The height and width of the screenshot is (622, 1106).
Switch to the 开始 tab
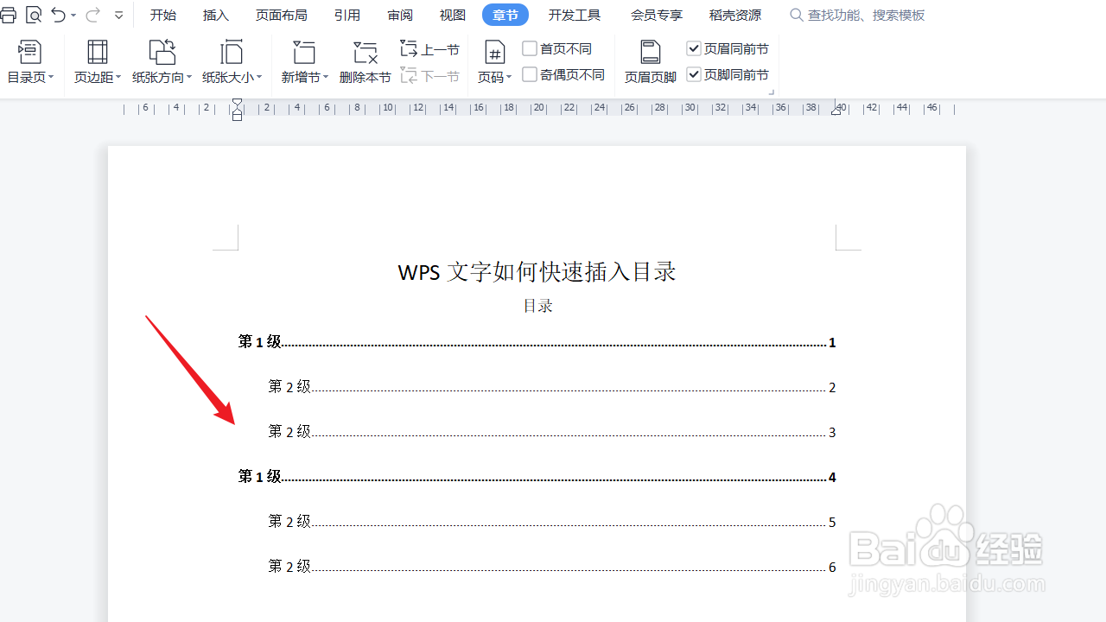(x=163, y=16)
